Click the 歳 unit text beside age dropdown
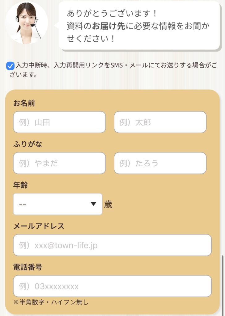The width and height of the screenshot is (225, 316). (108, 204)
